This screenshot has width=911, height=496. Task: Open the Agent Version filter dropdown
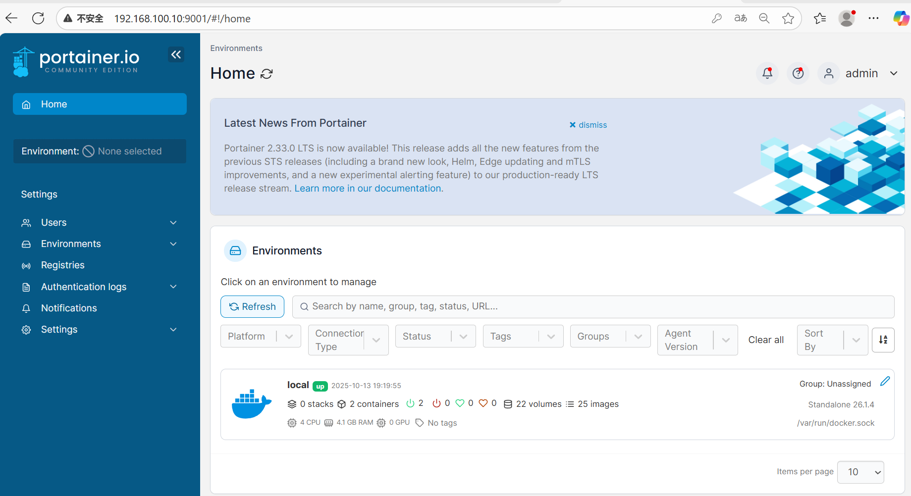pos(697,340)
